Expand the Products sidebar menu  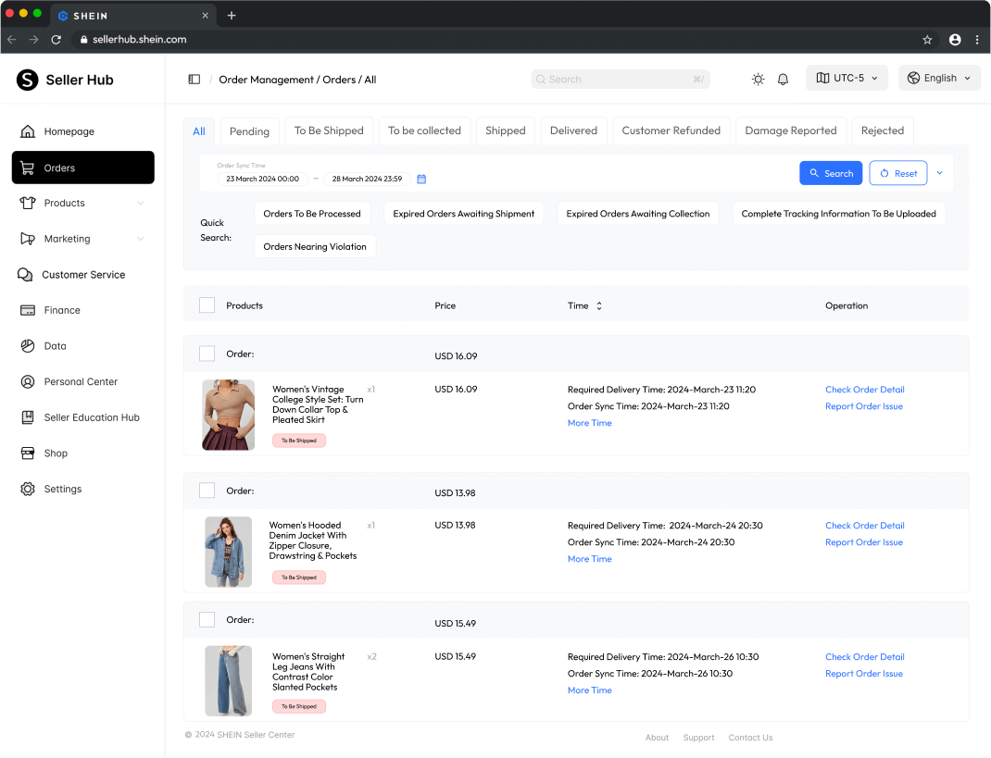click(x=65, y=203)
